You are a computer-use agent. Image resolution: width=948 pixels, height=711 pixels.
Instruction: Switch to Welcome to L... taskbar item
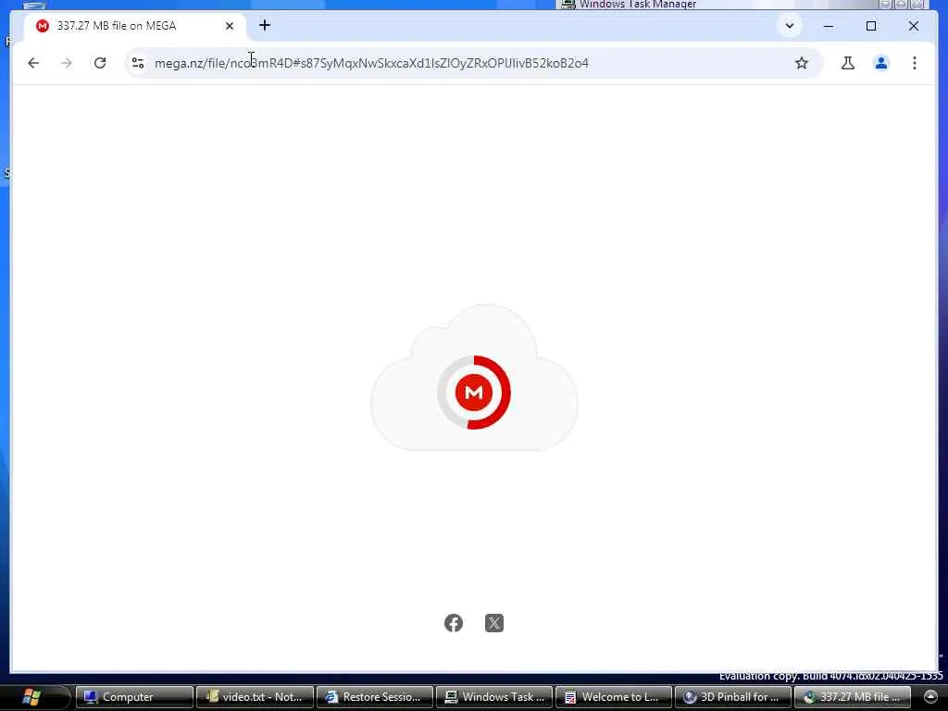[x=613, y=697]
